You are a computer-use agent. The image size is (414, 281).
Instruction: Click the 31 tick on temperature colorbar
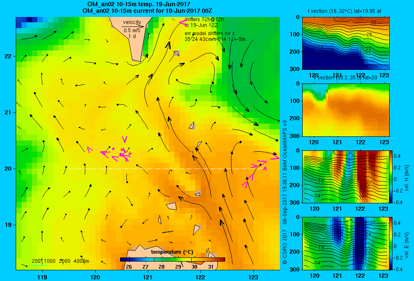pyautogui.click(x=210, y=267)
